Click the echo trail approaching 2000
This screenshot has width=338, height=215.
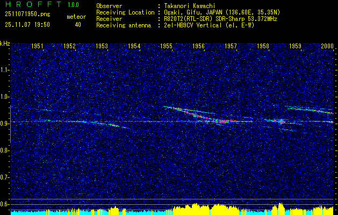[311, 110]
